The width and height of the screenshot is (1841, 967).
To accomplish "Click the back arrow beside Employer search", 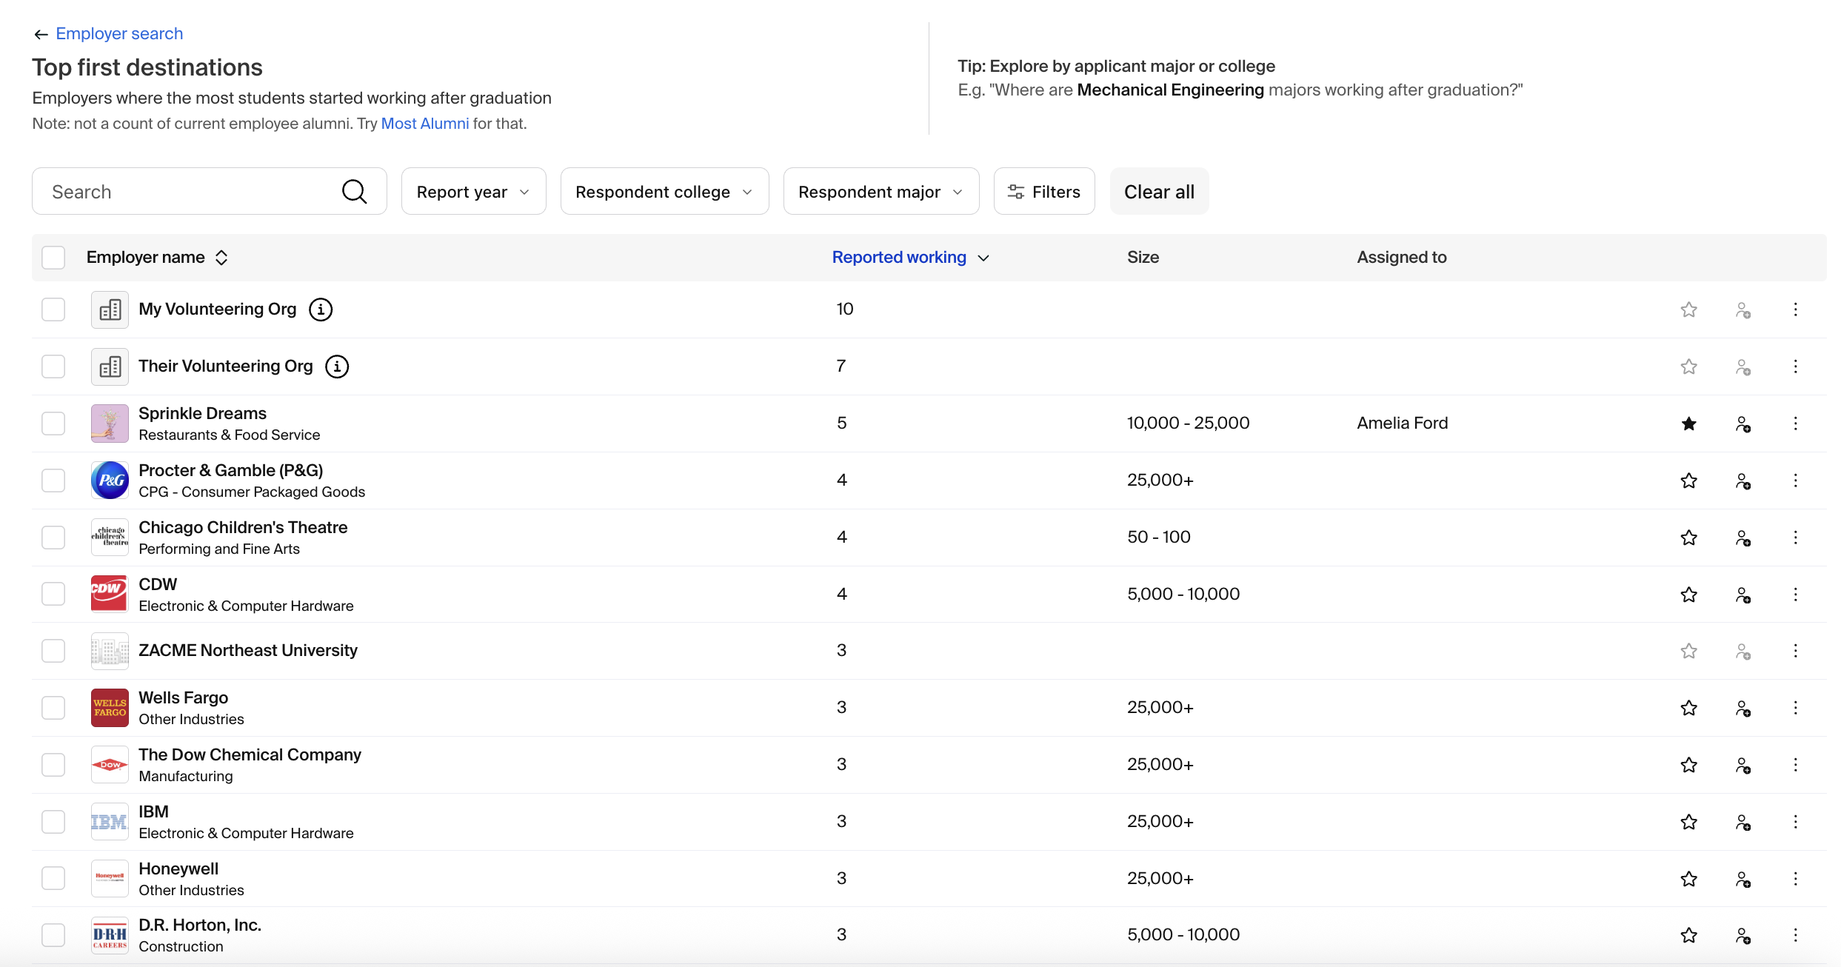I will click(x=41, y=34).
